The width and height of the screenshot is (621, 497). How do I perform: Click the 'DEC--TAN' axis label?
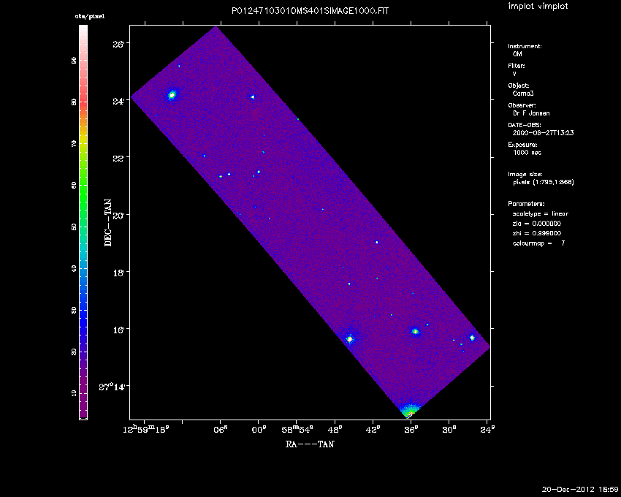click(108, 223)
